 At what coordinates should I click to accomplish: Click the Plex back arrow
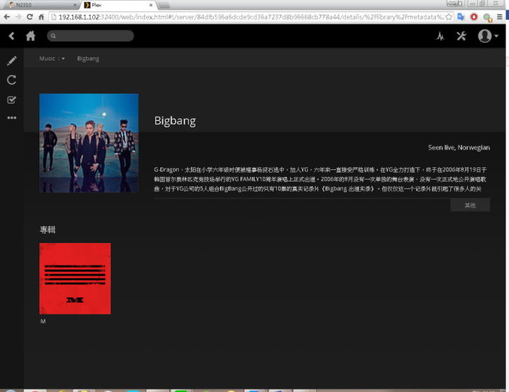pyautogui.click(x=11, y=36)
